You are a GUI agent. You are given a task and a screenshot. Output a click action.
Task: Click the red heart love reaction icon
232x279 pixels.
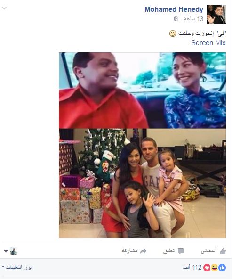click(207, 268)
